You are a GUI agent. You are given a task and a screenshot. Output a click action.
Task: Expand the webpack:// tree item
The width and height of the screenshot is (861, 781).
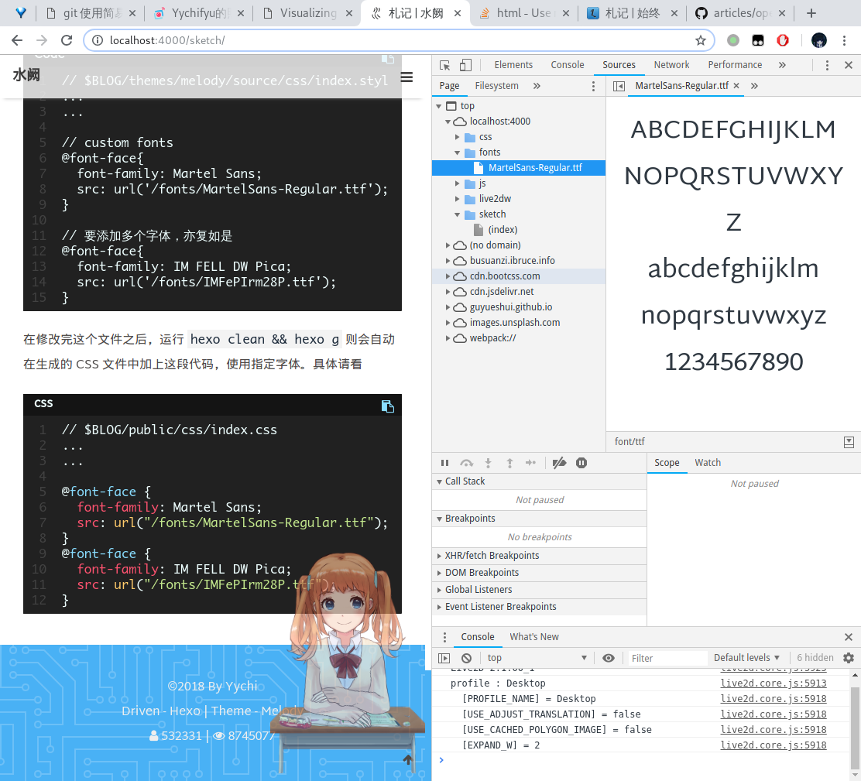pyautogui.click(x=448, y=338)
